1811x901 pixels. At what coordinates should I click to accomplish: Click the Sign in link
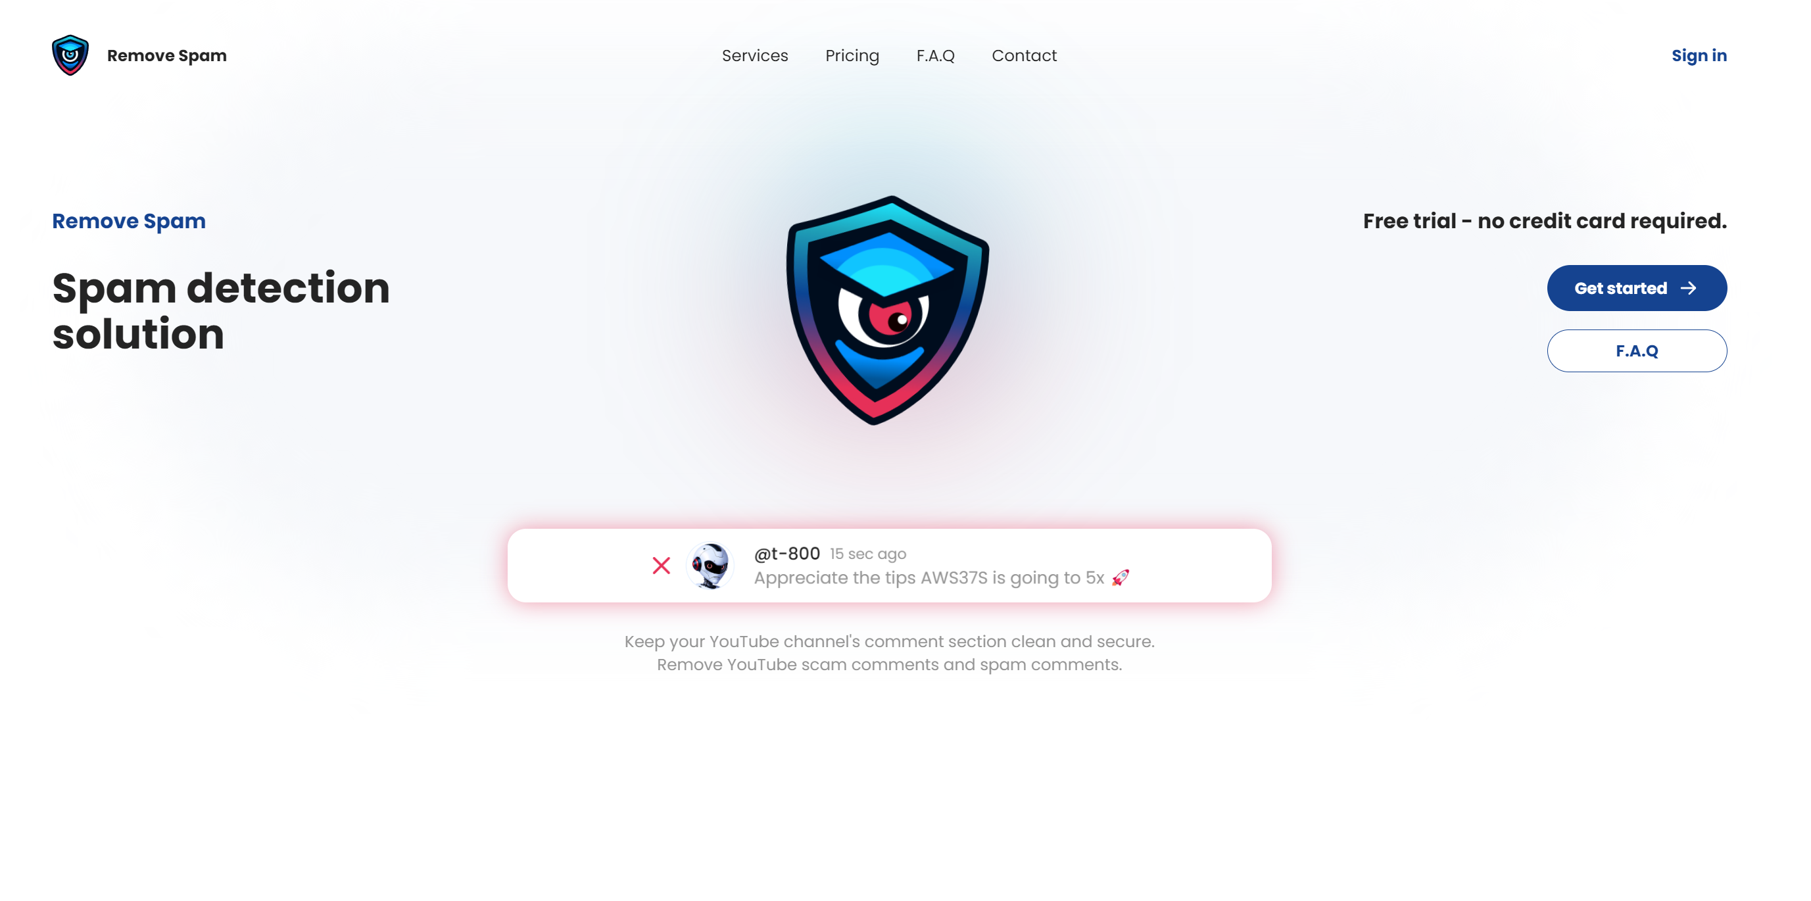point(1699,55)
